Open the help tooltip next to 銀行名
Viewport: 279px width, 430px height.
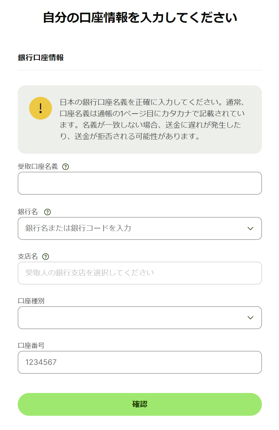click(x=48, y=212)
